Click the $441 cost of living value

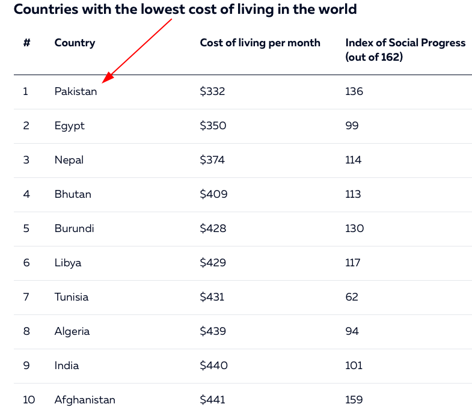coord(212,400)
